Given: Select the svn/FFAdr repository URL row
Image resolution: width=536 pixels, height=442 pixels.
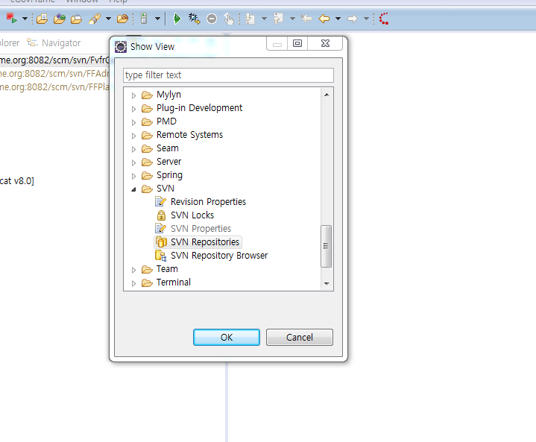Looking at the screenshot, I should pyautogui.click(x=54, y=74).
